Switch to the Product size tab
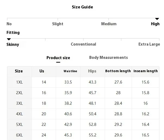Image resolution: width=164 pixels, height=140 pixels. pos(58,58)
